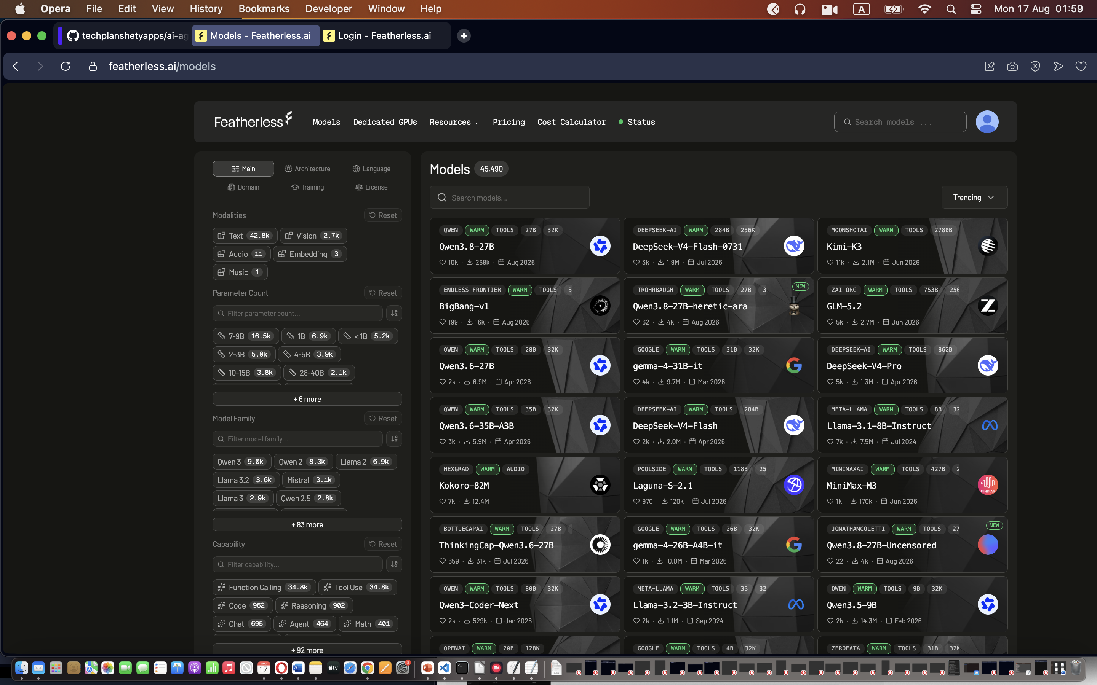Click the sort icon beside Filter capability
Viewport: 1097px width, 685px height.
394,564
